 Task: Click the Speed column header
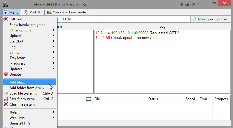tap(190, 99)
